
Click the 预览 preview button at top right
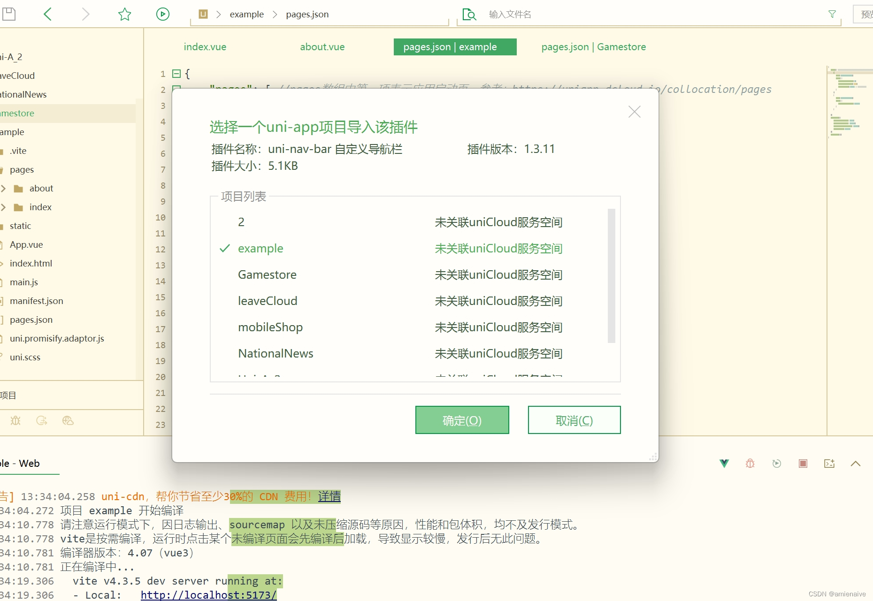864,15
